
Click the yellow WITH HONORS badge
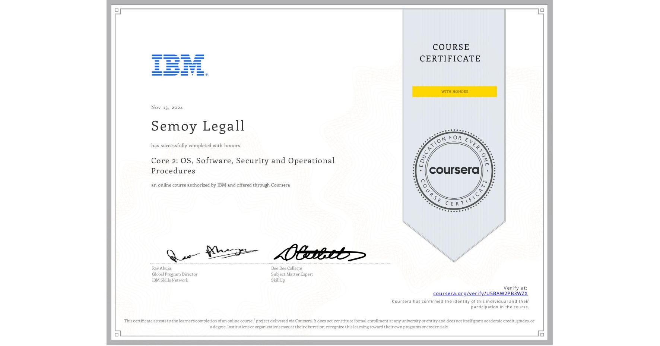coord(454,91)
